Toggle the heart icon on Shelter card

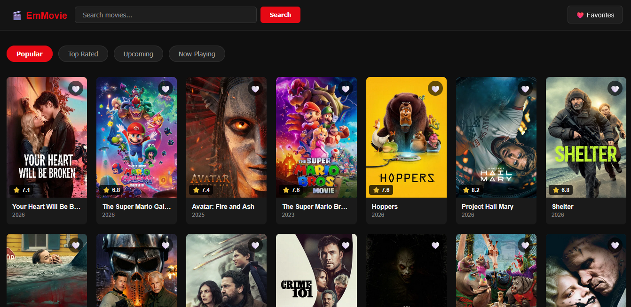coord(615,88)
